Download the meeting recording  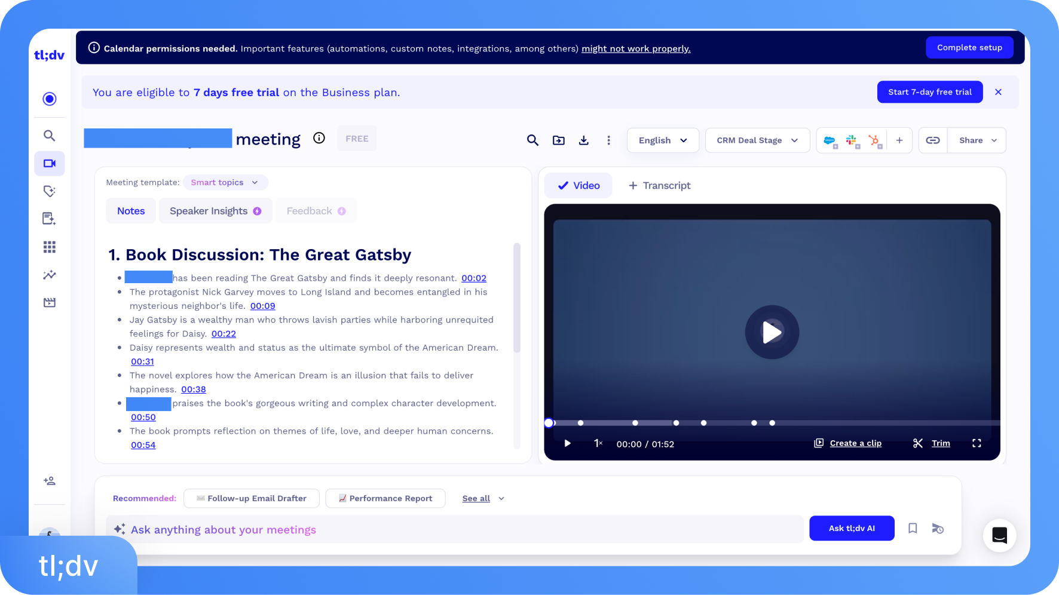click(x=584, y=140)
